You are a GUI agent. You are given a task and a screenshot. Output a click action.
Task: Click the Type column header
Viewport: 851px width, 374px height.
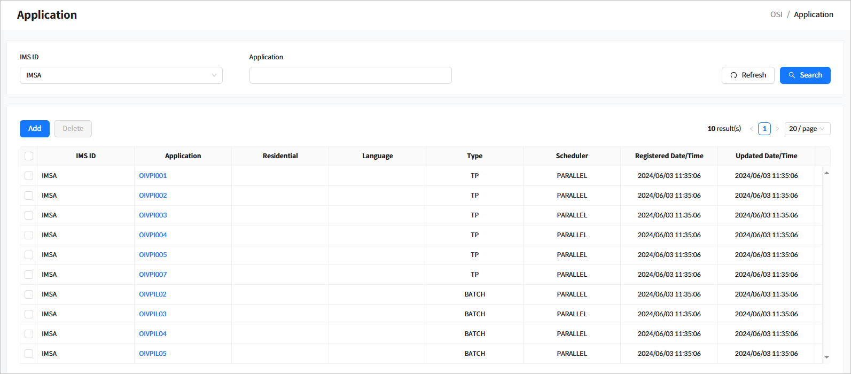pos(474,156)
